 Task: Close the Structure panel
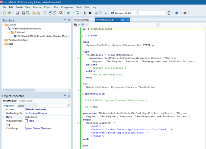[69, 20]
